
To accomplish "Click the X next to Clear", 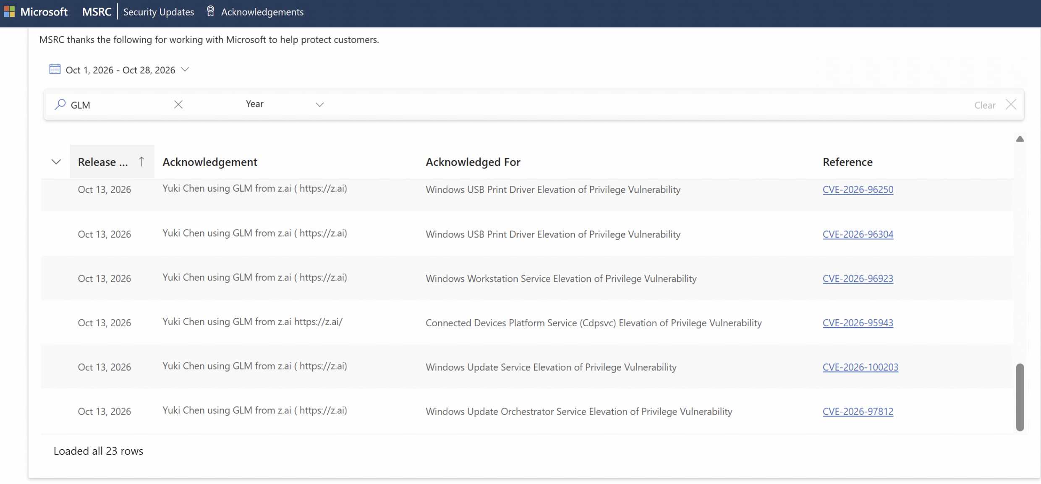I will 1011,104.
